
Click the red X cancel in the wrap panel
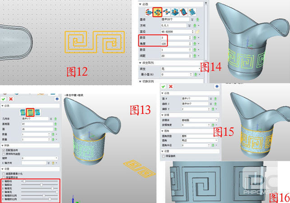pos(11,99)
